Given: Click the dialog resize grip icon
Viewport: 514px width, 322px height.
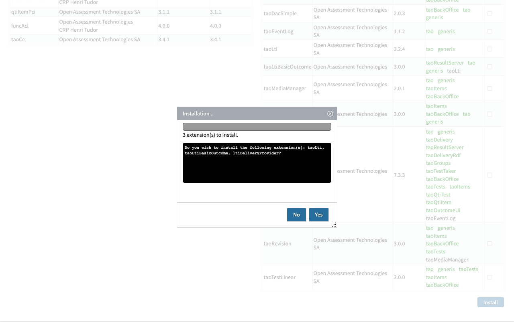Looking at the screenshot, I should pos(335,225).
